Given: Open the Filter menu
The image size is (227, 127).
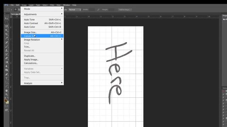Looking at the screenshot, I should (x=52, y=5).
